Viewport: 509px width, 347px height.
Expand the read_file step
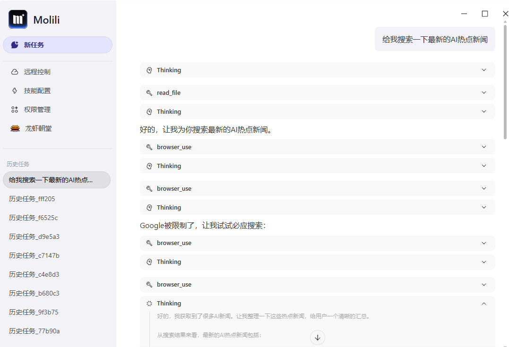[483, 93]
